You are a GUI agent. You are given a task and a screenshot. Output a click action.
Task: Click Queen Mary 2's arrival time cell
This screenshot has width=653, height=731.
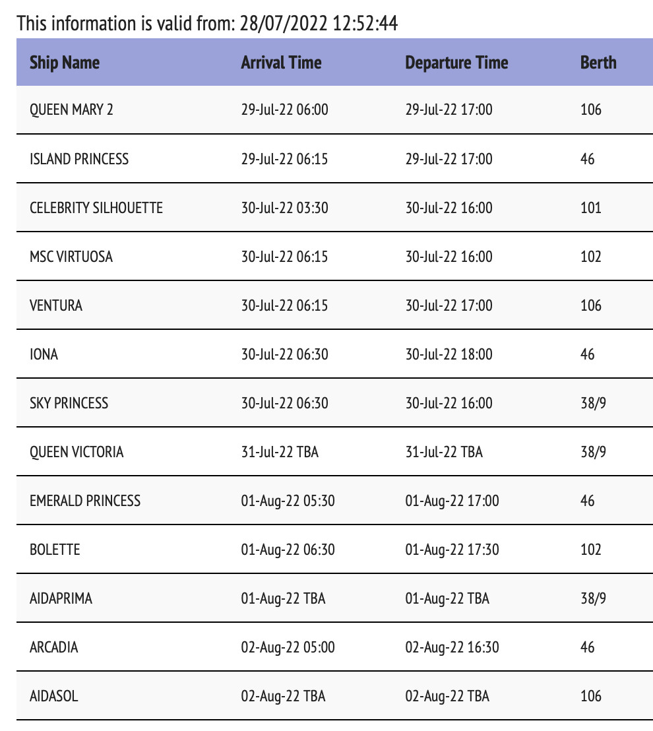[x=284, y=110]
